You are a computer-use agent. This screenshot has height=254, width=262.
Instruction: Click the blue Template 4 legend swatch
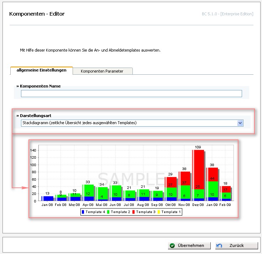(83, 212)
